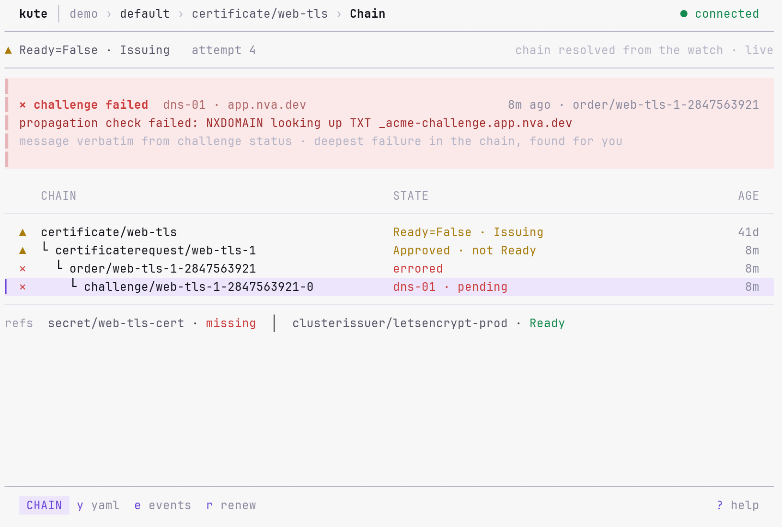
Task: Click the r shortcut key hint
Action: pos(209,505)
